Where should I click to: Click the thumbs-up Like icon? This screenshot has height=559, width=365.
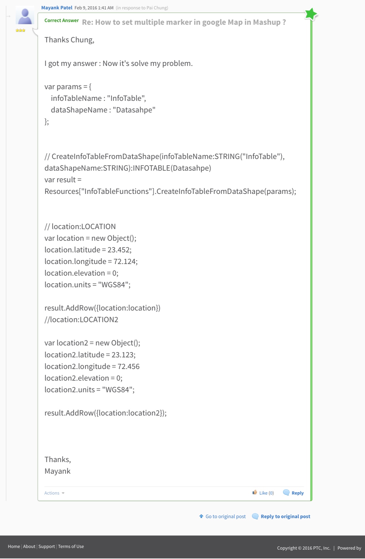(255, 492)
